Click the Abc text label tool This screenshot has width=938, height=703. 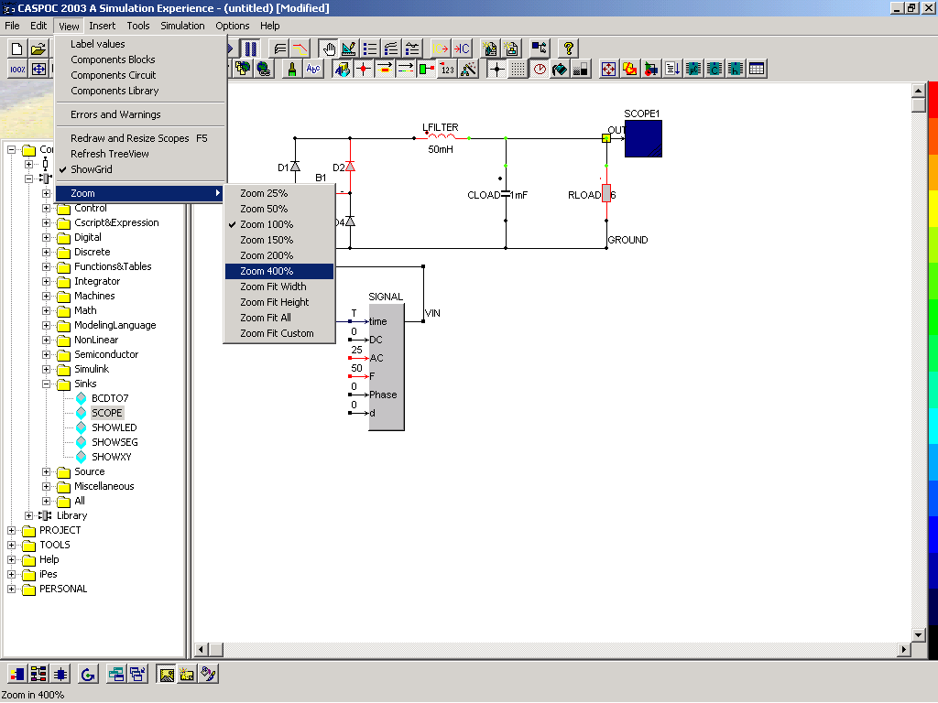[x=313, y=70]
